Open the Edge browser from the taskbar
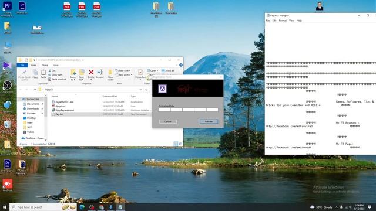376x211 pixels. tap(82, 207)
